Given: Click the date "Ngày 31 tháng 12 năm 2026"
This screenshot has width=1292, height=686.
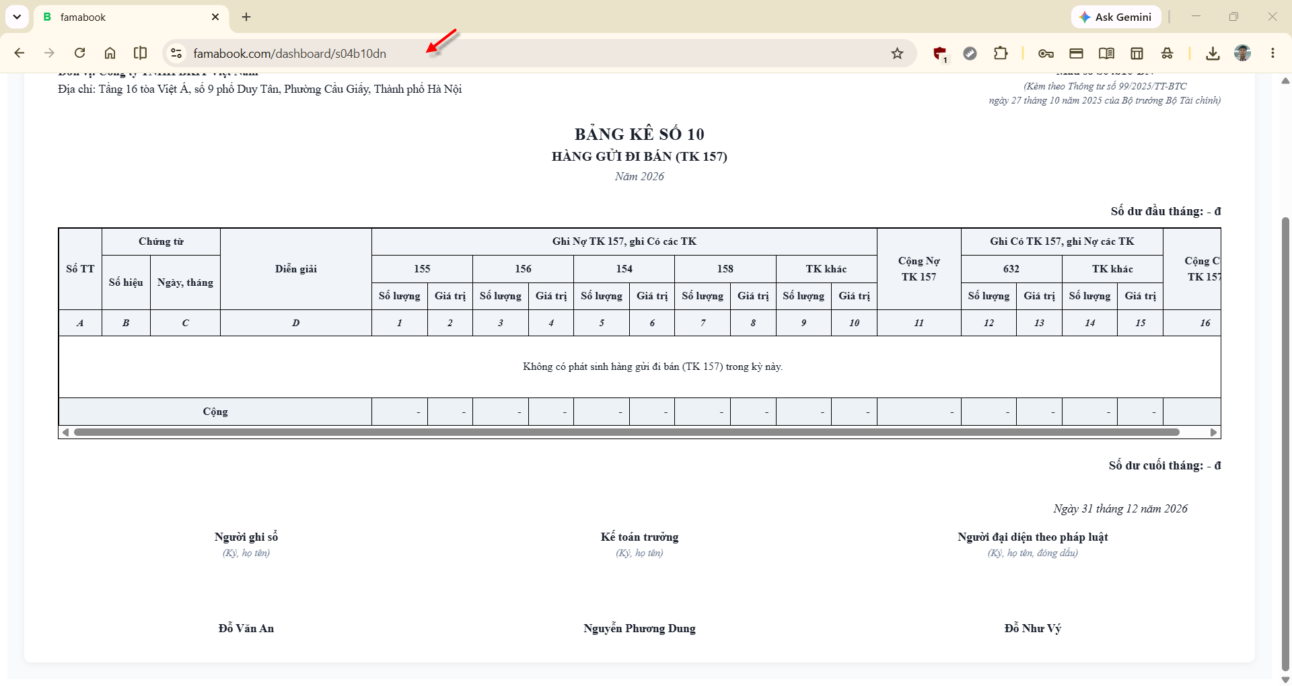Looking at the screenshot, I should [1120, 508].
